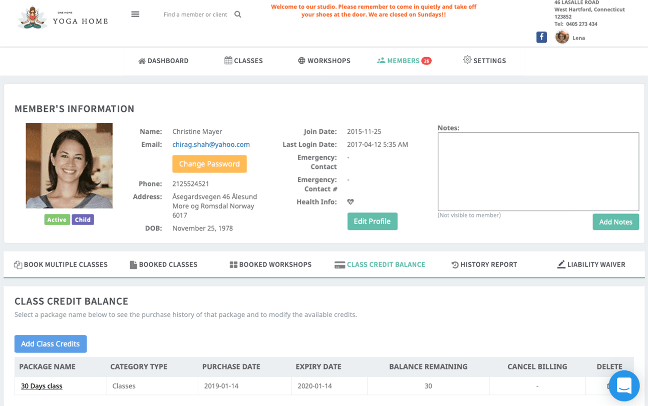Click the Add Class Credits button

coord(51,344)
